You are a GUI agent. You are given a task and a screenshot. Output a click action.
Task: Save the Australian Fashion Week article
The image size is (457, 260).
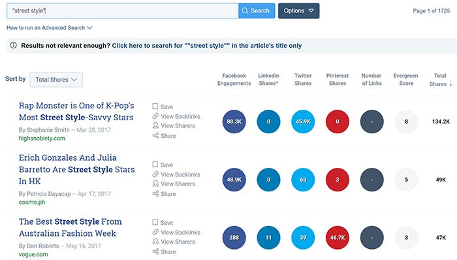click(163, 223)
